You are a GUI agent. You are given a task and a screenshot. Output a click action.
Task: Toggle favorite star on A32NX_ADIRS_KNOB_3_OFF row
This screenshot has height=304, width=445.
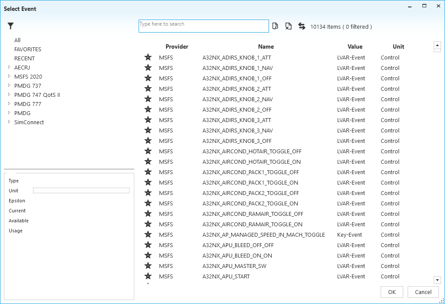[148, 141]
